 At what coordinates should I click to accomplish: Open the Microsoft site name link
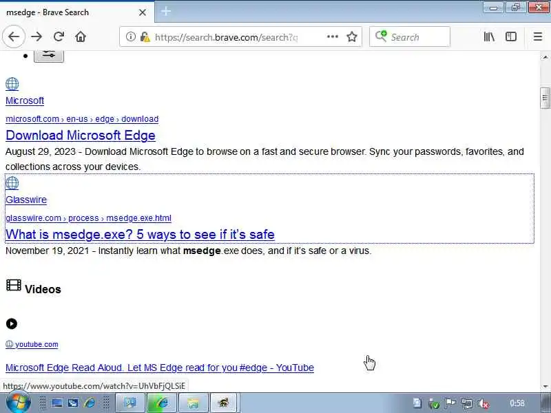tap(25, 100)
